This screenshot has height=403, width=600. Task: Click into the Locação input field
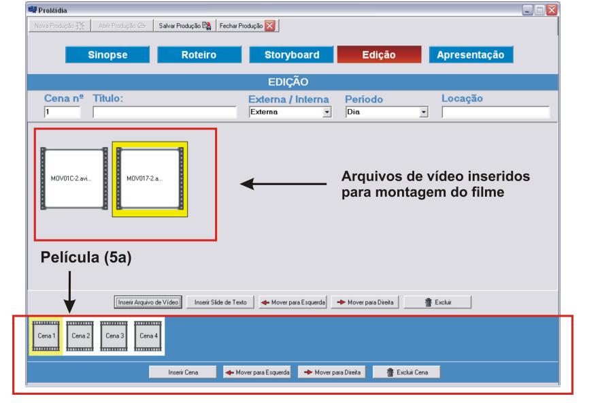point(495,113)
